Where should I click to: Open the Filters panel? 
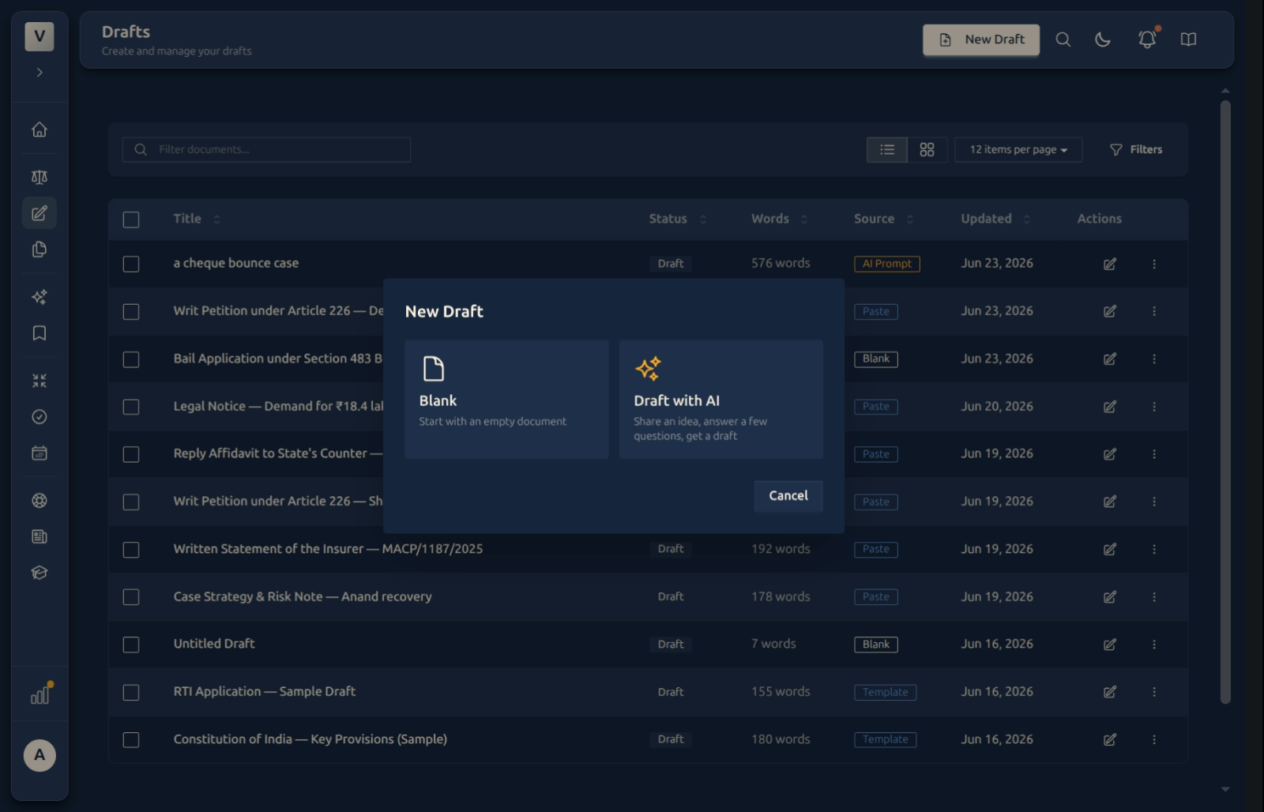click(x=1136, y=150)
